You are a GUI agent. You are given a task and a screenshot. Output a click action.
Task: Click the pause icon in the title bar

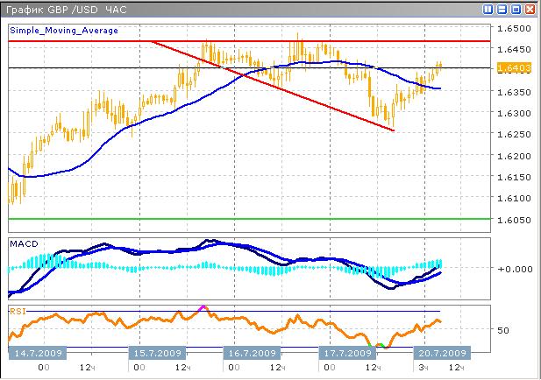tap(488, 9)
